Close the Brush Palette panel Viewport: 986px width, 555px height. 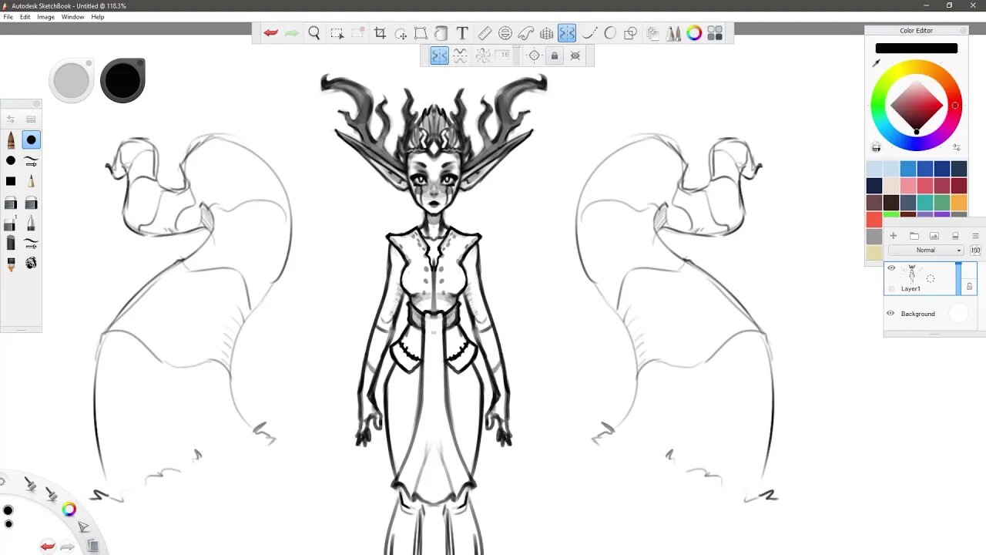(x=35, y=103)
